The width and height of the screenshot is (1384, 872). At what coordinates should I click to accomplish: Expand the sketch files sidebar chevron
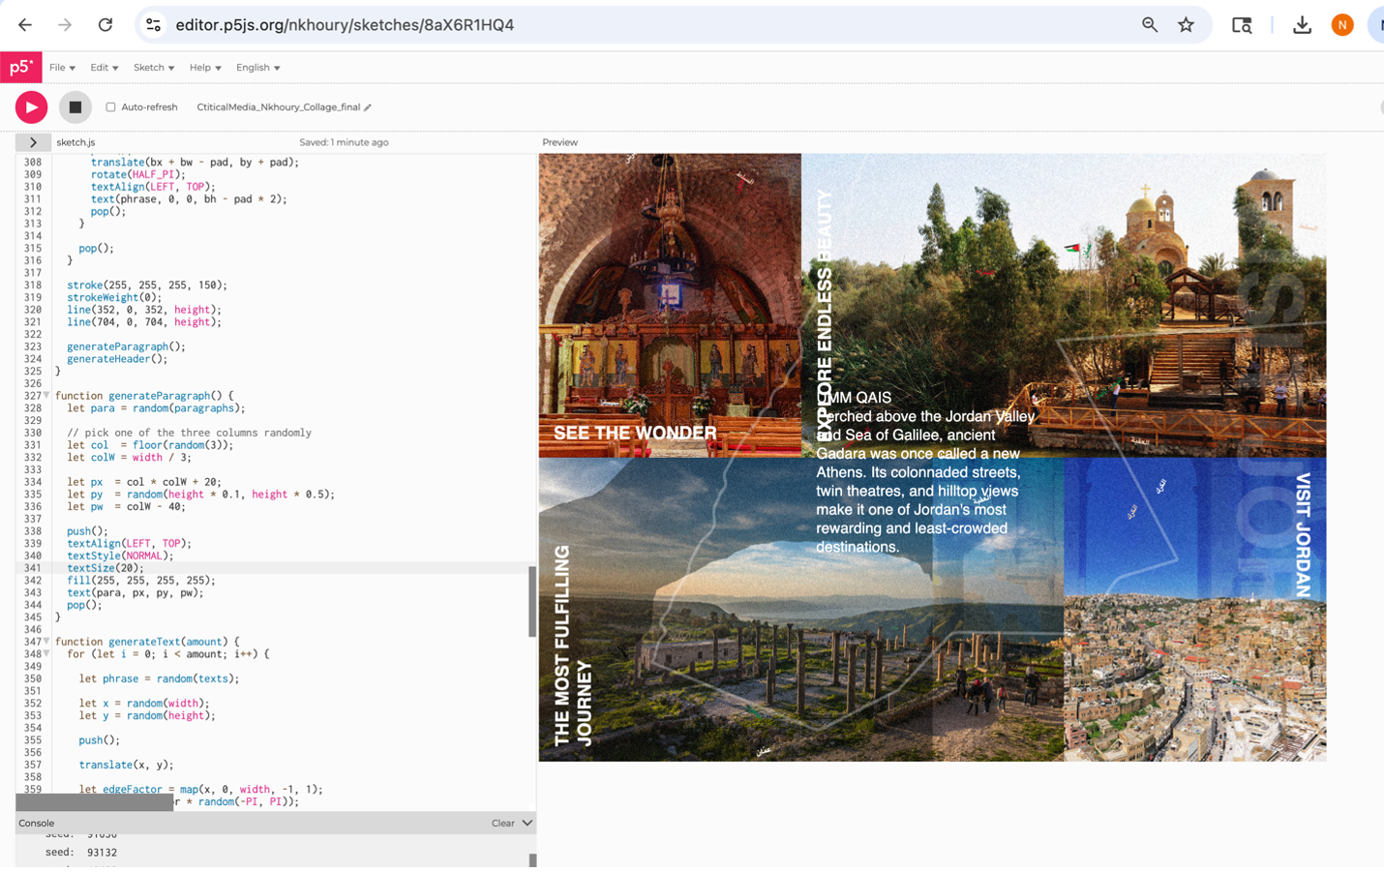(x=33, y=142)
